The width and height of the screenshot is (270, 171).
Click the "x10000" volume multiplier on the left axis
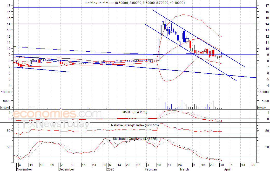tap(5, 108)
